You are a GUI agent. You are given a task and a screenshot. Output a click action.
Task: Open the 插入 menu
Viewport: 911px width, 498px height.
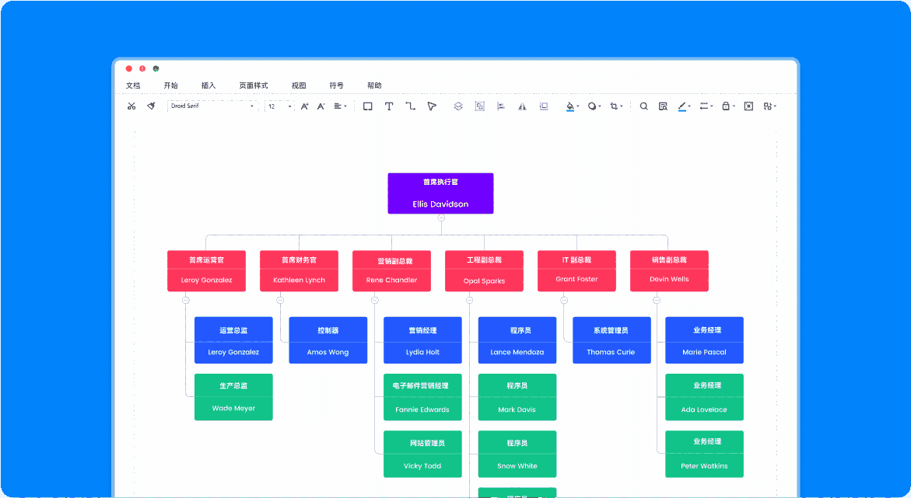[208, 85]
